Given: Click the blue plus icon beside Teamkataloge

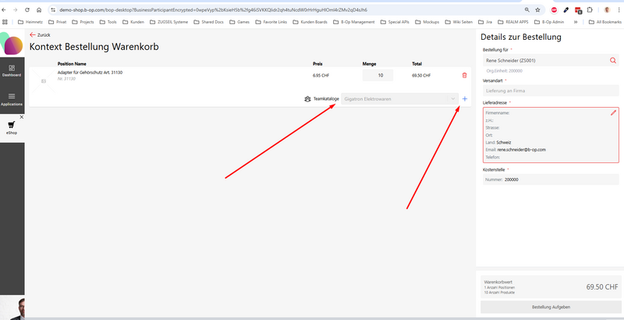Looking at the screenshot, I should (465, 99).
